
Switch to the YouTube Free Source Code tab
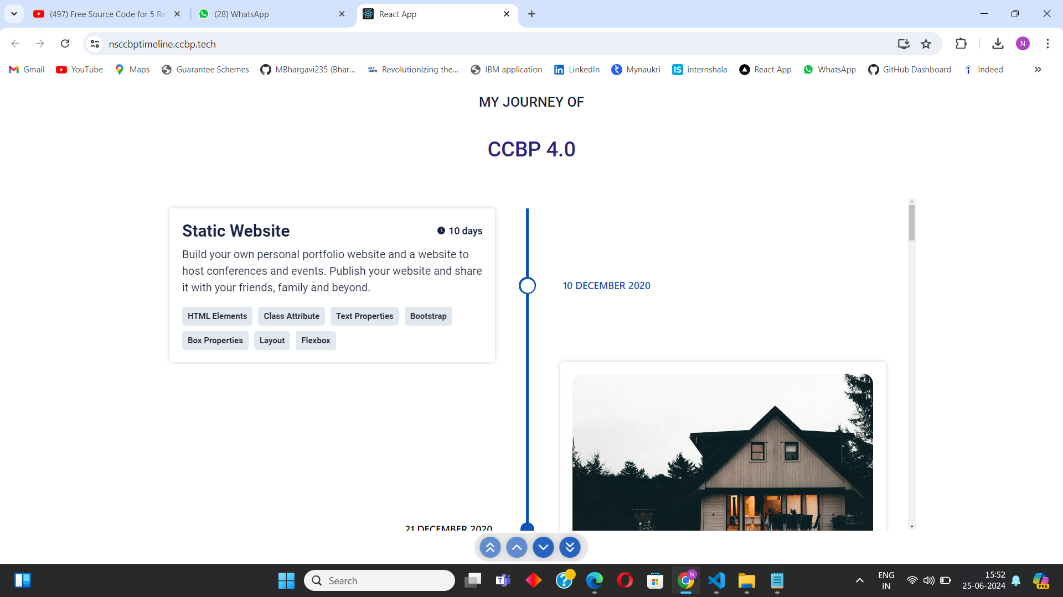(x=107, y=14)
